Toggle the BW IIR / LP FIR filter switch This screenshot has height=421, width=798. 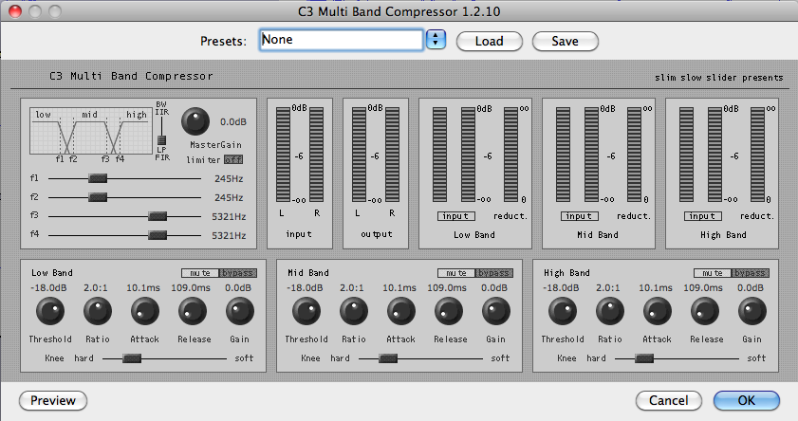[x=161, y=138]
